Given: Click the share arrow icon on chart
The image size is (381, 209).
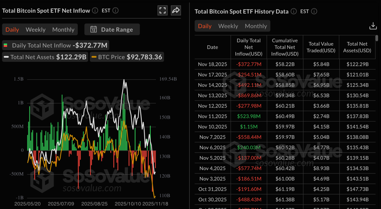Looking at the screenshot, I should coord(176,10).
